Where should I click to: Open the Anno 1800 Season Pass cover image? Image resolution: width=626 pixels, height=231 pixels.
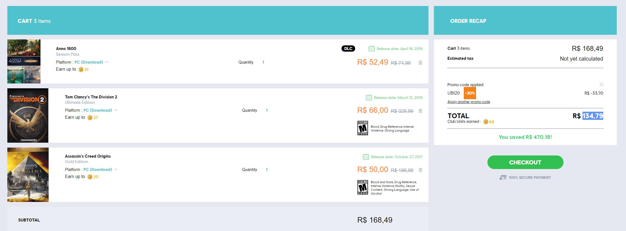pos(24,61)
